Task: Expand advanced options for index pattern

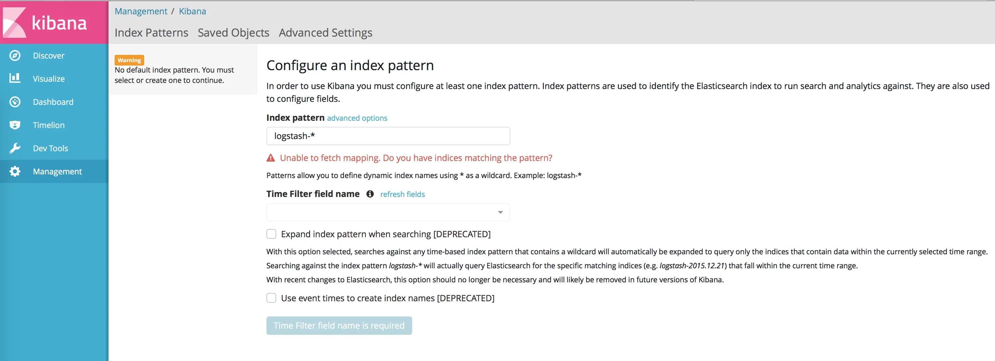Action: [x=357, y=118]
